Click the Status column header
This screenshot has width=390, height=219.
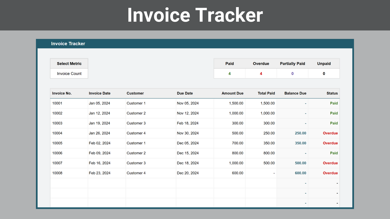pyautogui.click(x=332, y=93)
